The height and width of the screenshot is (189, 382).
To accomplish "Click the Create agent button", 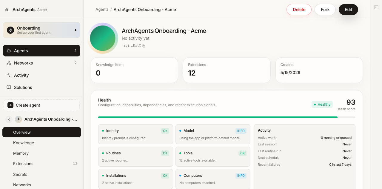I will (41, 105).
